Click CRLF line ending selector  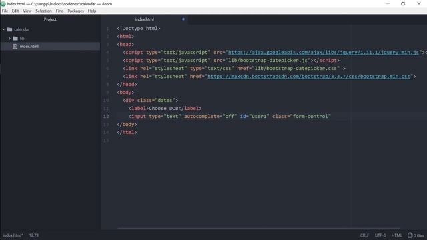coord(364,235)
